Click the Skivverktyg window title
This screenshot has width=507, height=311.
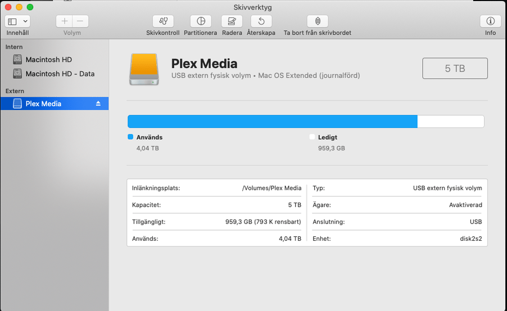[253, 7]
